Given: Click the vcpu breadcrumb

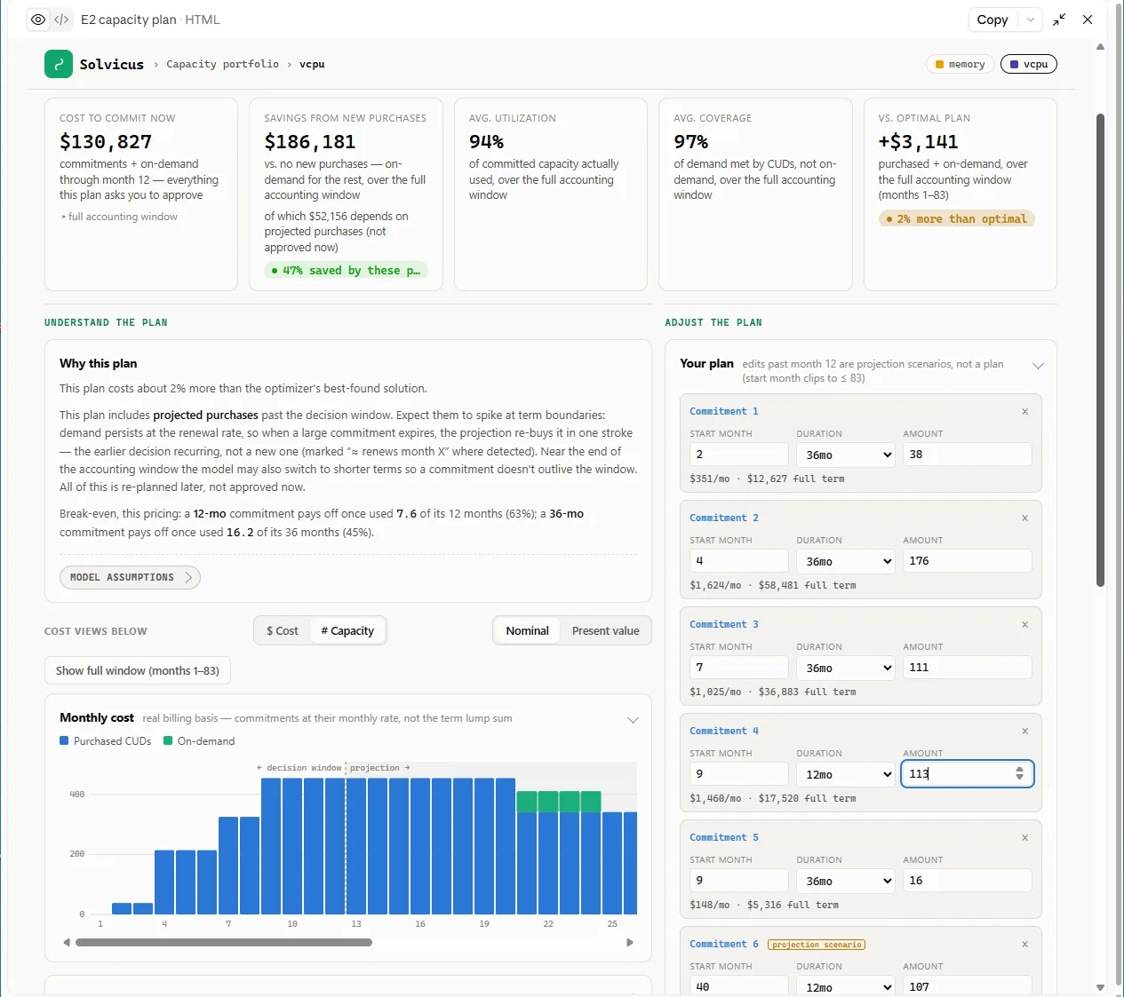Looking at the screenshot, I should click(x=312, y=64).
